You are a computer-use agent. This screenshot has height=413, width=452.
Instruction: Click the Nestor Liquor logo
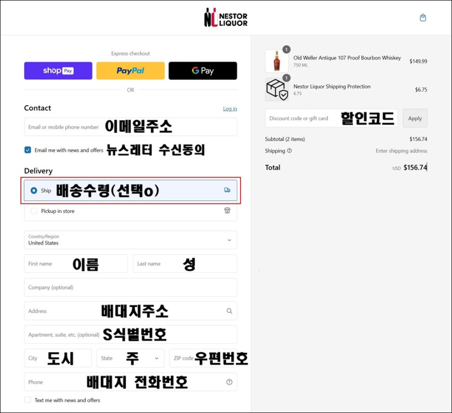pyautogui.click(x=225, y=18)
